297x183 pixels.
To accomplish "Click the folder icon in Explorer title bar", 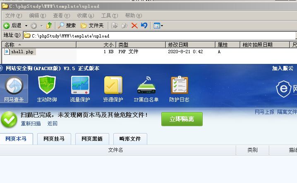I will coord(5,6).
